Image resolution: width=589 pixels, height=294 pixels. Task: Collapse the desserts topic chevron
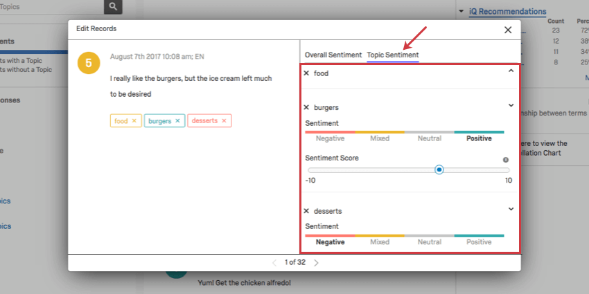[x=511, y=209]
